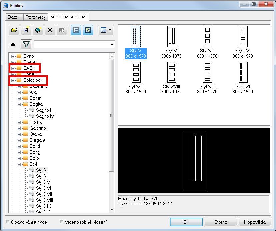Expand the Elegant folder
276x231 pixels.
click(19, 141)
